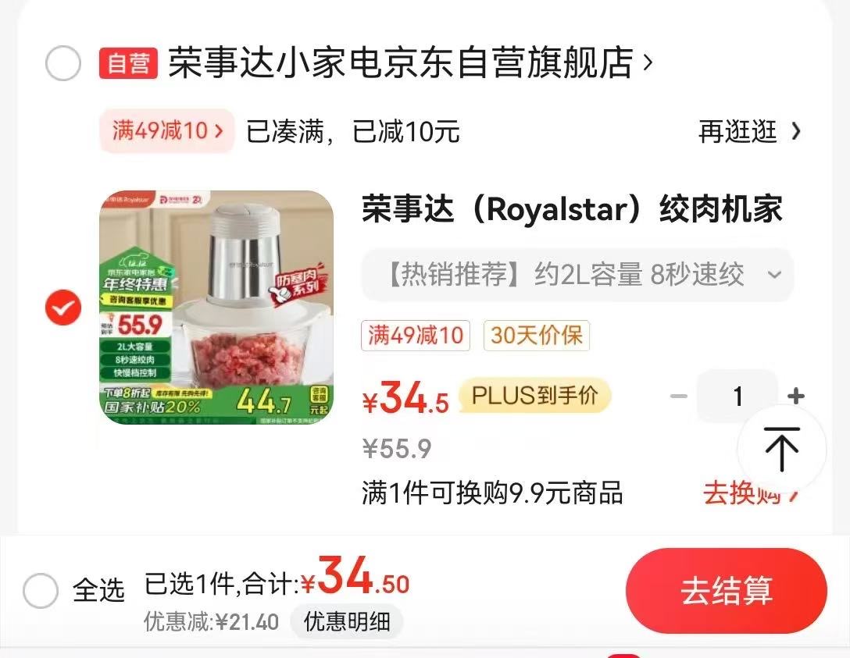Open store page via chevron after 旗舰店
Image resolution: width=850 pixels, height=658 pixels.
pos(647,62)
